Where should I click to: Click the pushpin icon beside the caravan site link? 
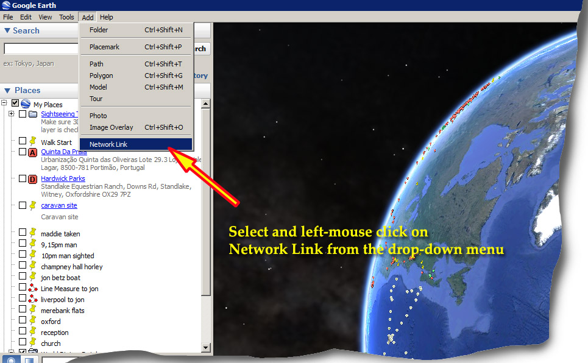(x=33, y=205)
